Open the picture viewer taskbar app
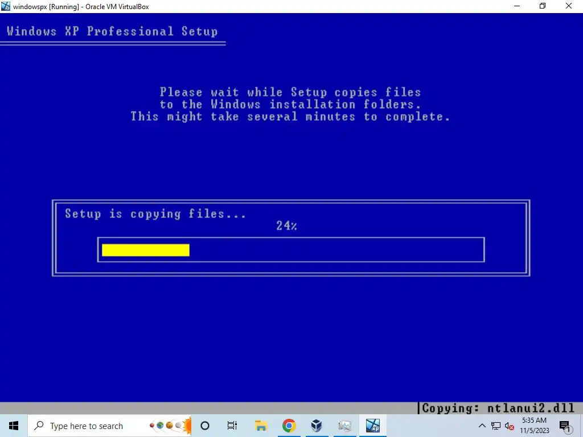 344,426
